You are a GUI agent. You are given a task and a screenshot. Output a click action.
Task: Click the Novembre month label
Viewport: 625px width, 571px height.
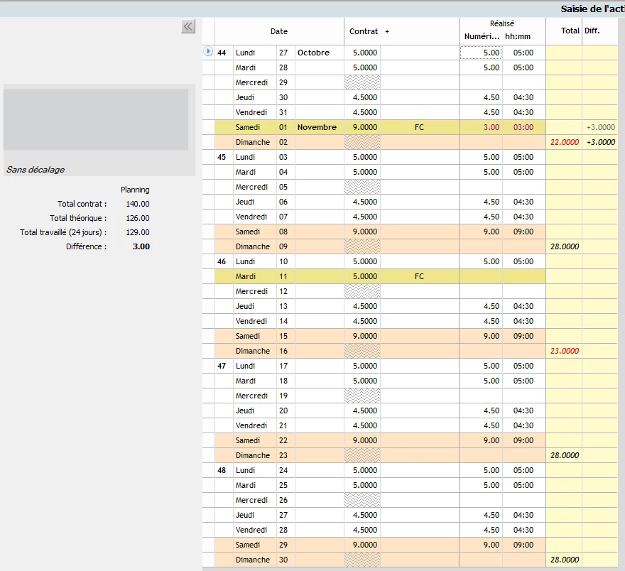[x=317, y=128]
